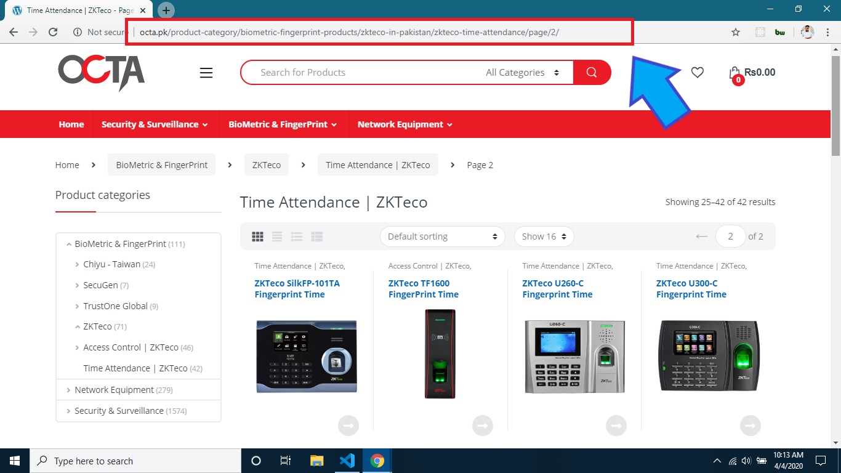Open Task View in taskbar
Image resolution: width=841 pixels, height=473 pixels.
[x=286, y=461]
